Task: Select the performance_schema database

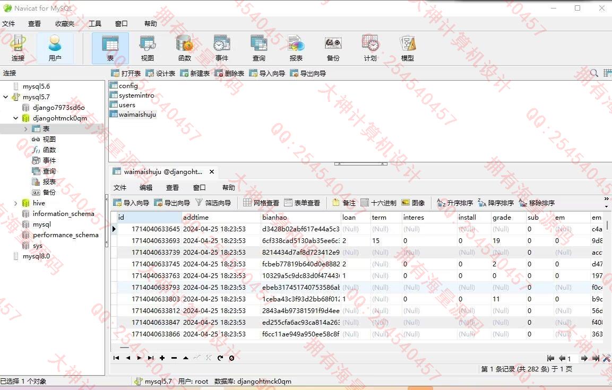Action: click(x=66, y=235)
